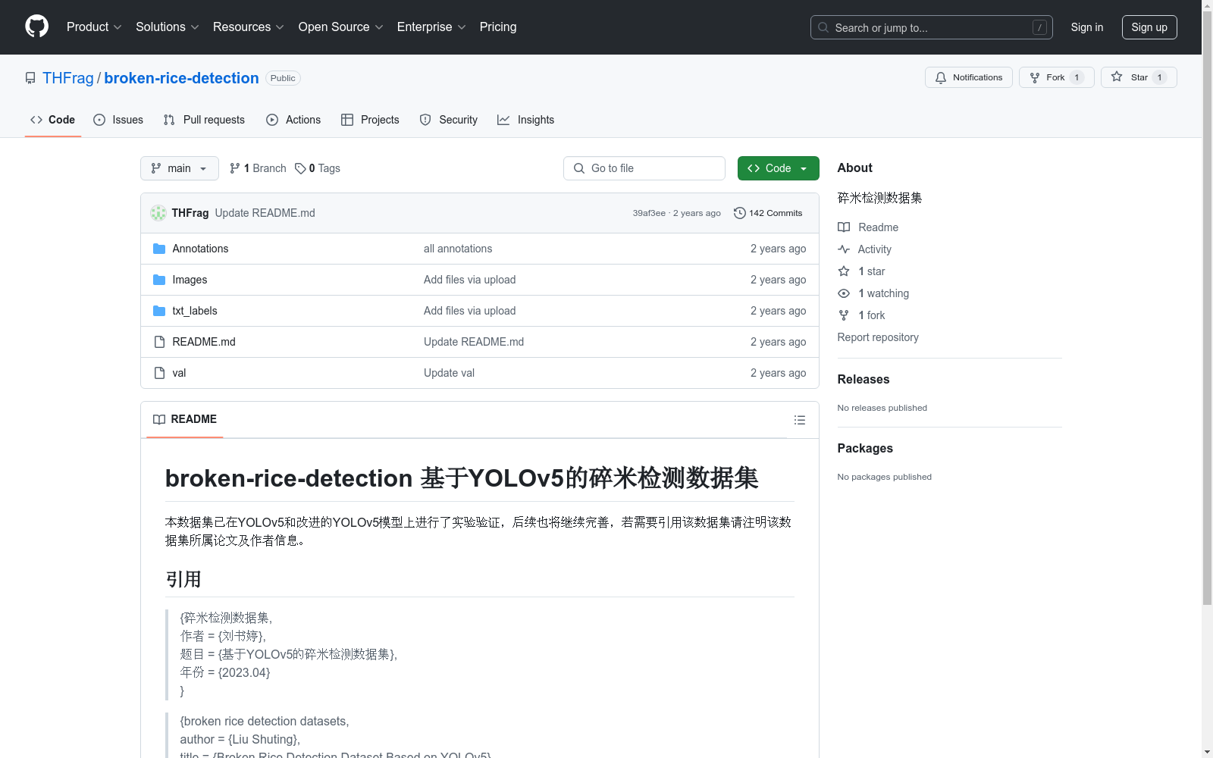Click Report repository
The width and height of the screenshot is (1213, 758).
[x=878, y=337]
